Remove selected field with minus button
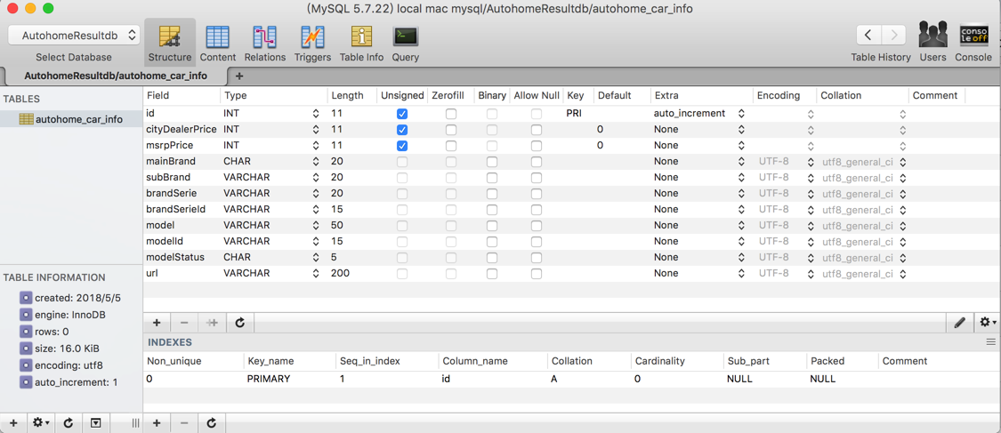The width and height of the screenshot is (1001, 433). 184,323
